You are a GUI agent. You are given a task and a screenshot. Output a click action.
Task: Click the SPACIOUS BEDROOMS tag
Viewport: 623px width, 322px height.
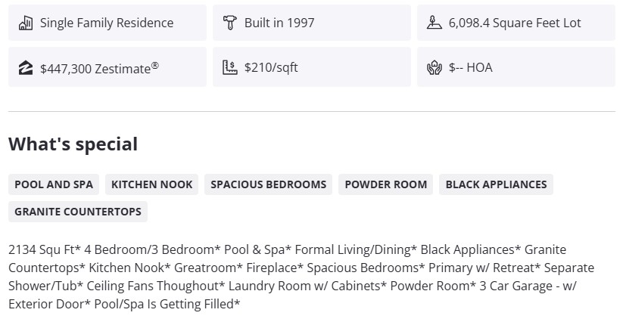click(x=269, y=184)
